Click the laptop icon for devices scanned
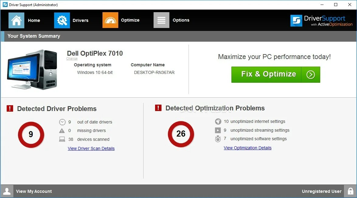357x198 pixels. (x=62, y=139)
